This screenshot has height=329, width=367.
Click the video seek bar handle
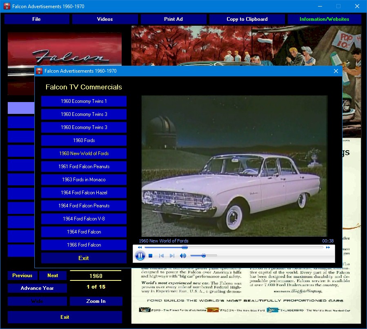pyautogui.click(x=185, y=247)
